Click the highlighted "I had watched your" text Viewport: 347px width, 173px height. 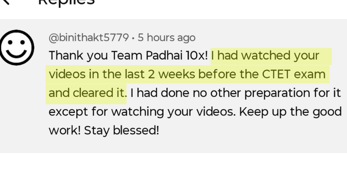pyautogui.click(x=265, y=56)
